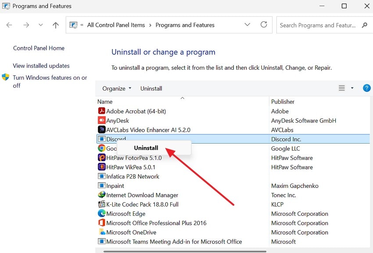
Task: Open Help via the blue question mark icon
Action: 366,88
